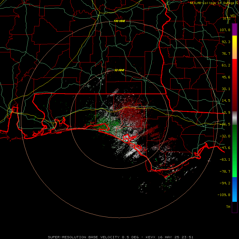Screen dimensions: 239x239
Task: Click the -47.6 legend value
Action: [x=225, y=148]
